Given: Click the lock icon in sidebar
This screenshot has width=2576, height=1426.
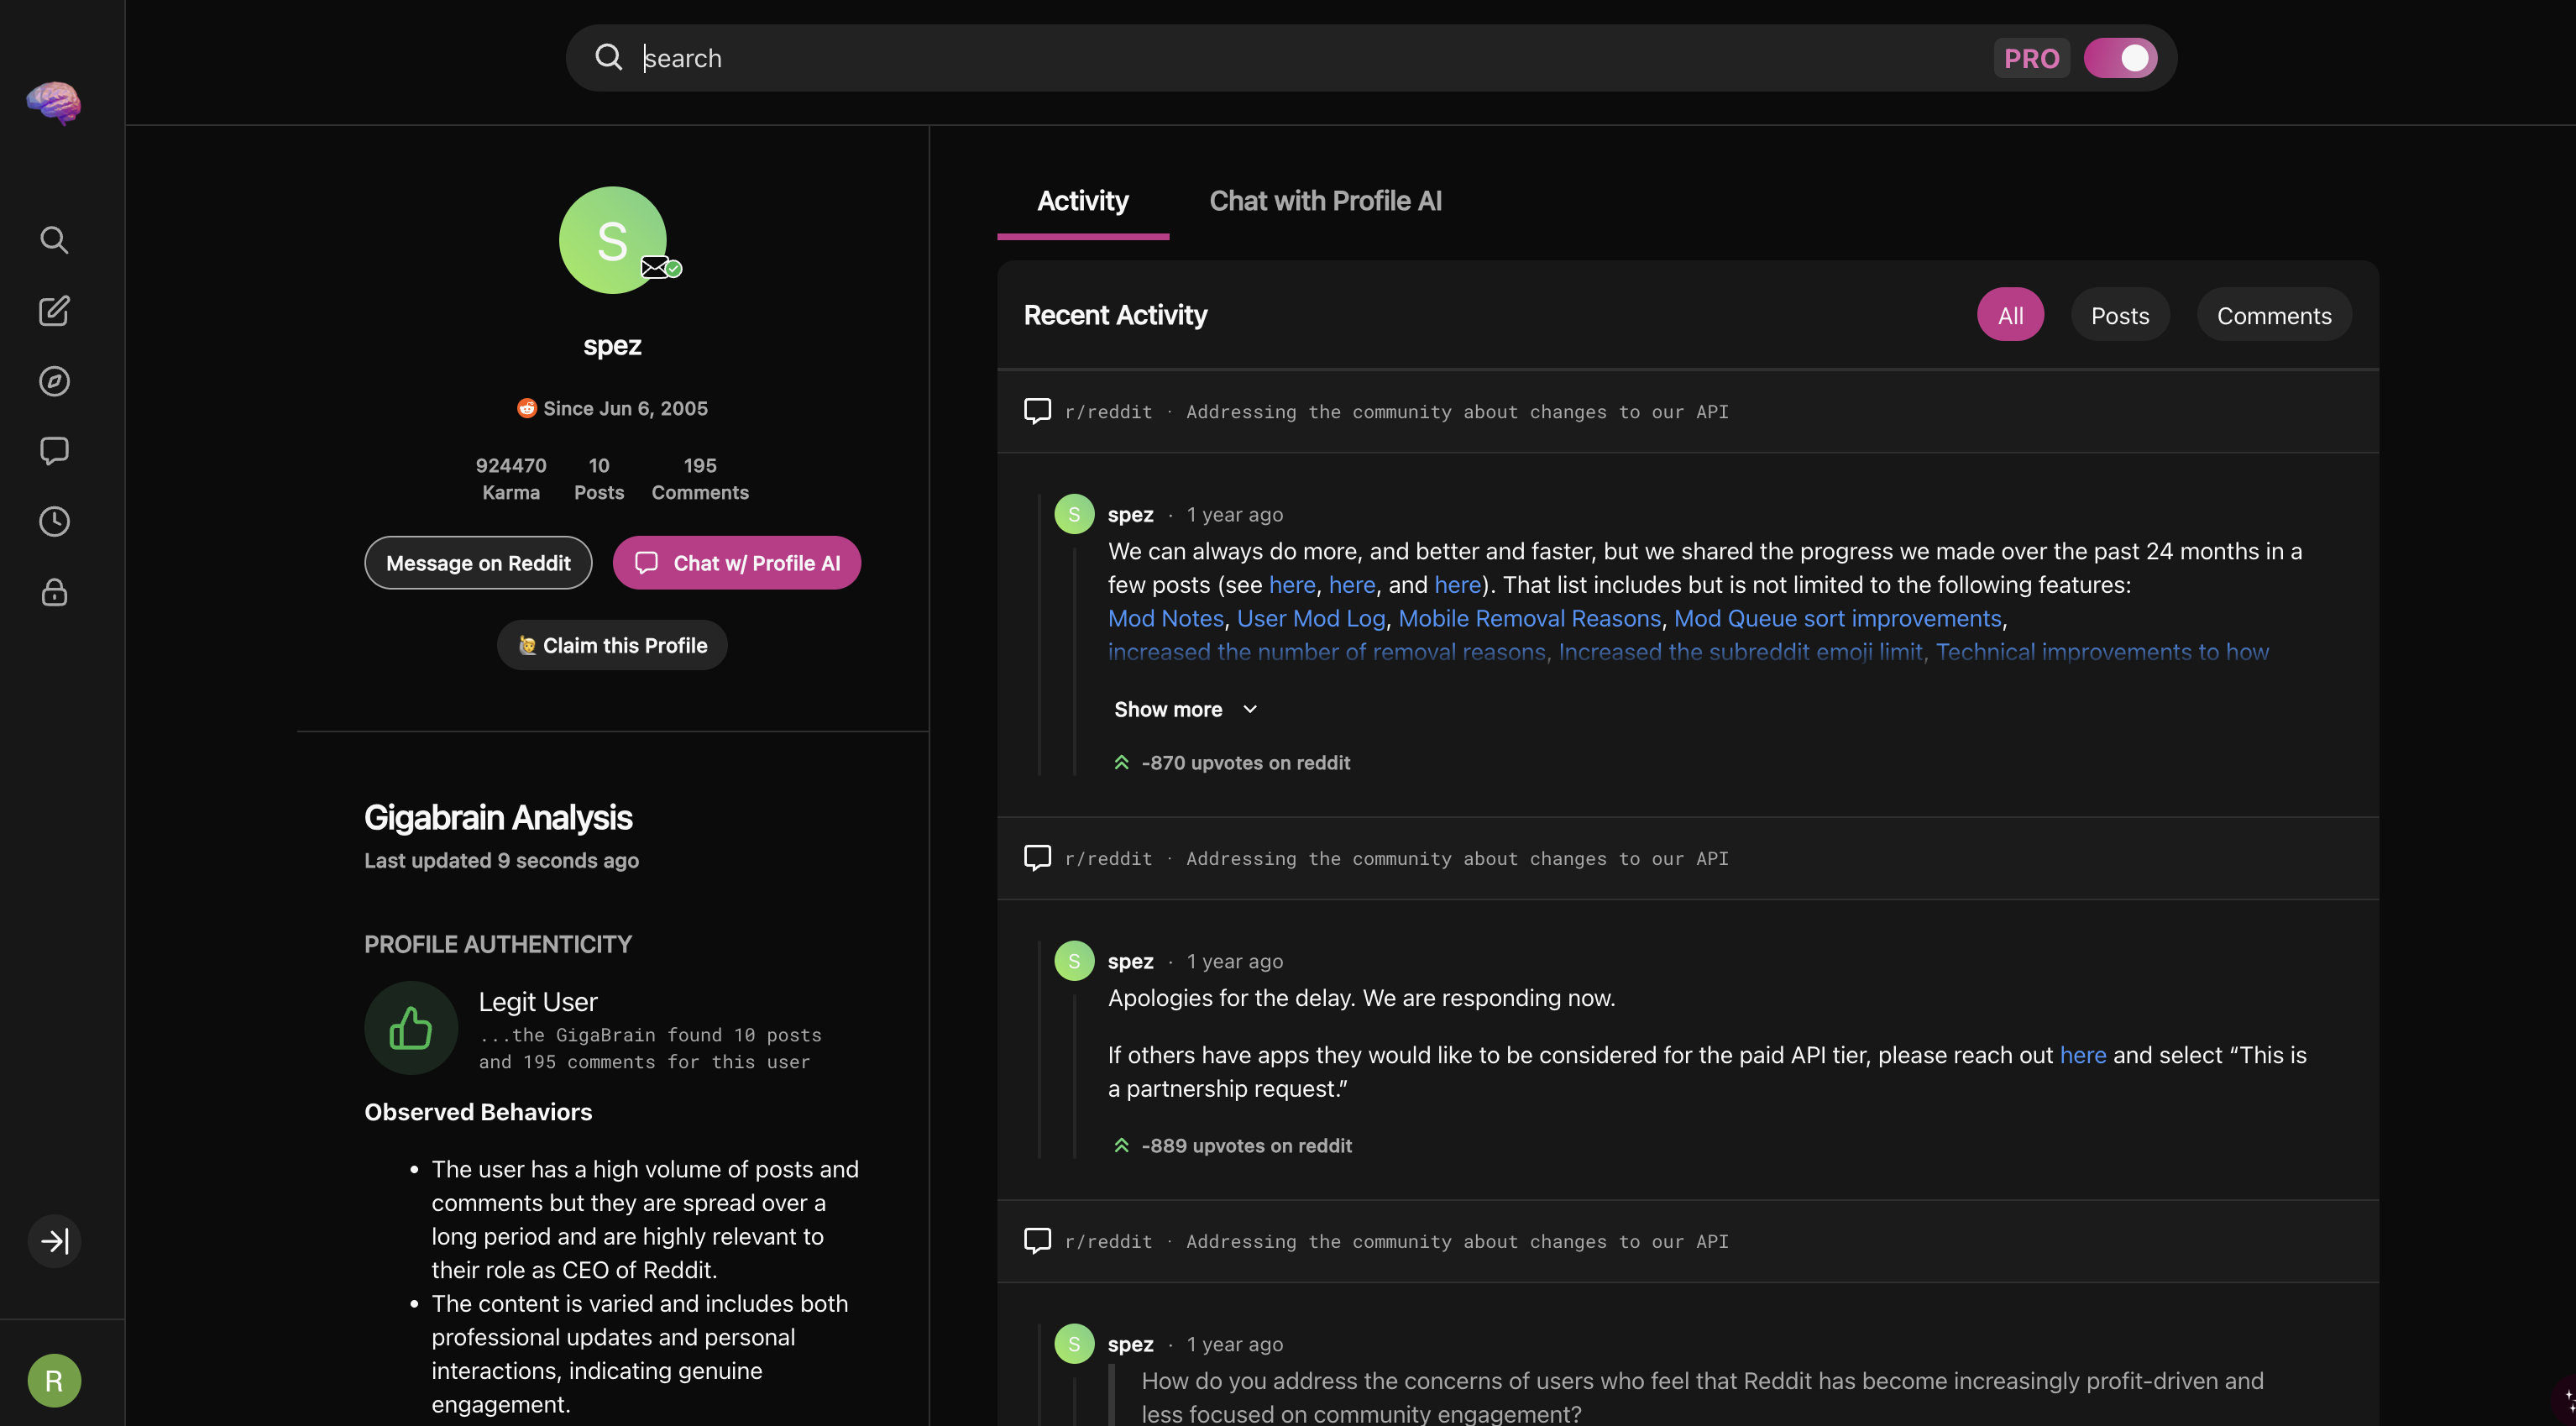Looking at the screenshot, I should [x=54, y=592].
